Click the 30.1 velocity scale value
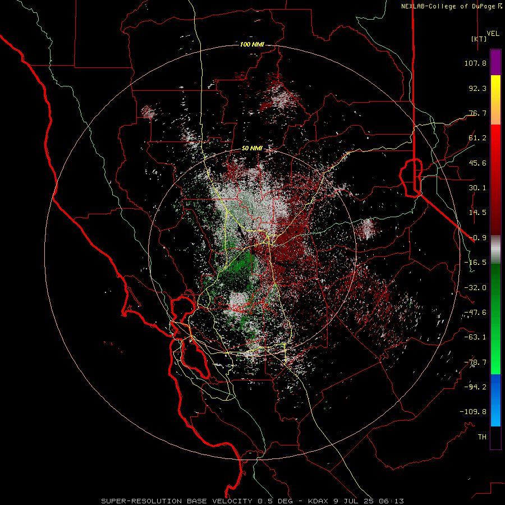 478,188
